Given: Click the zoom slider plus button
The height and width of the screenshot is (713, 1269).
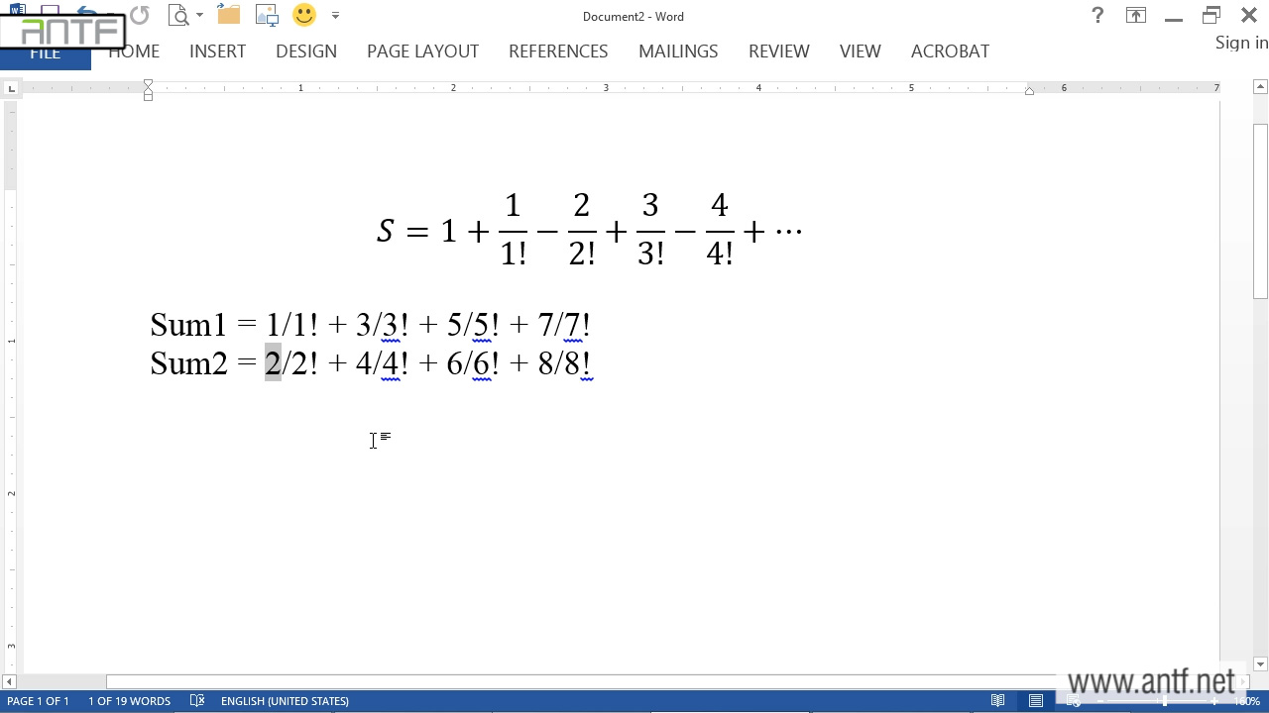Looking at the screenshot, I should (1214, 701).
